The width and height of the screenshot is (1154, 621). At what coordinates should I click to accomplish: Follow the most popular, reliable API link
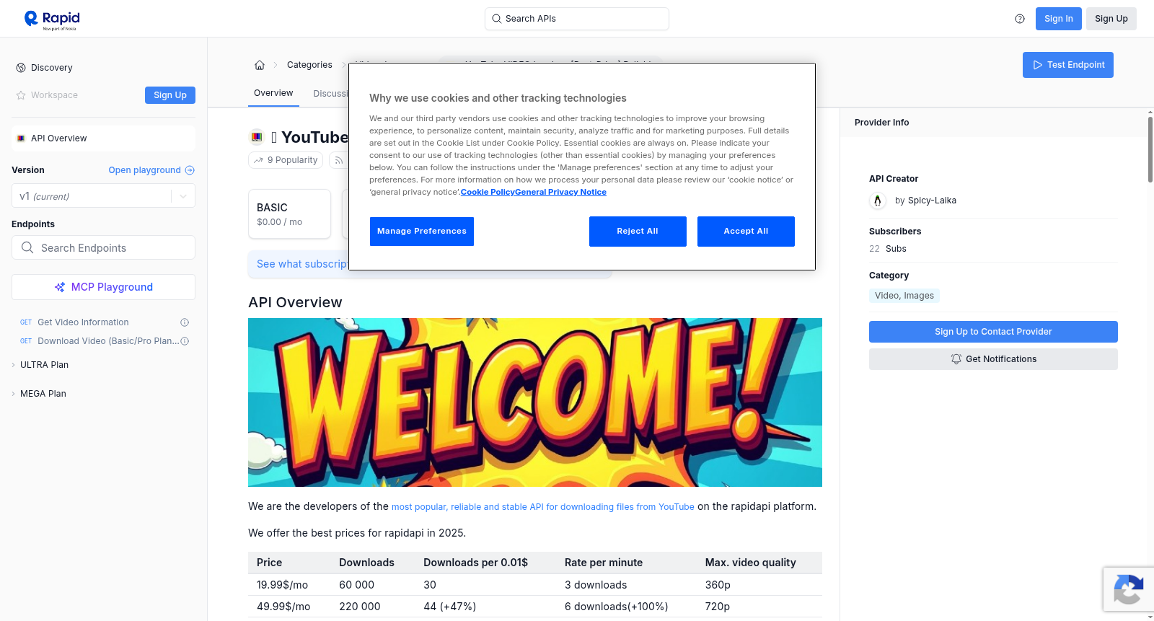pos(543,507)
